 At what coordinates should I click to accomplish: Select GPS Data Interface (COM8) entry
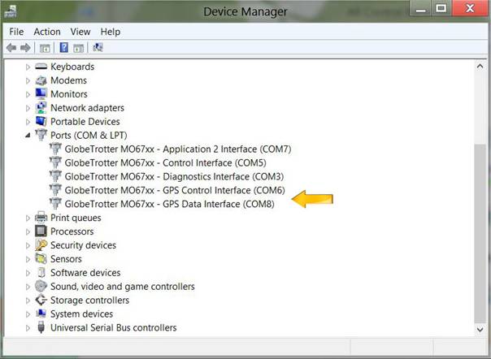click(x=169, y=204)
